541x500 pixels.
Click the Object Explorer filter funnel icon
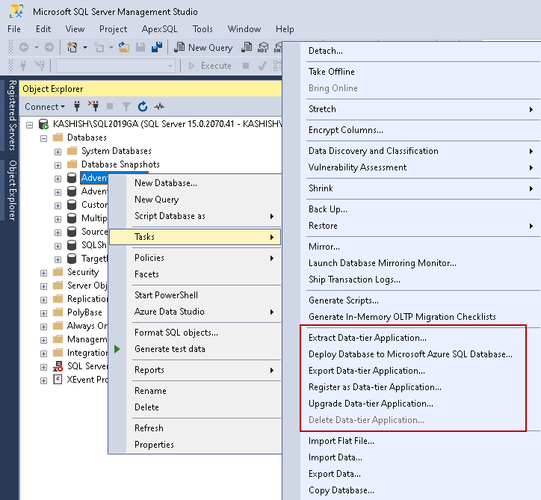click(126, 107)
